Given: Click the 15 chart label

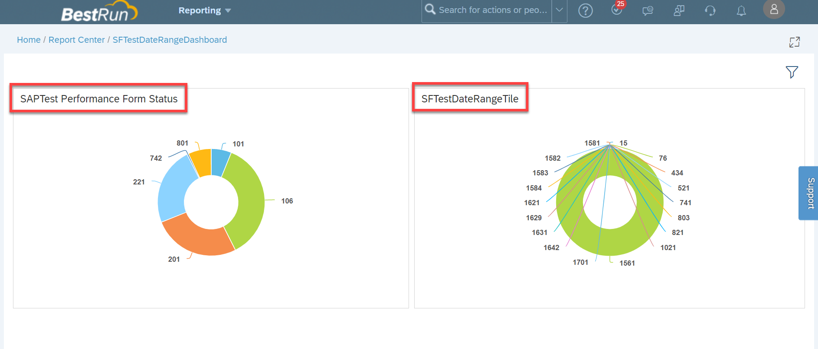Looking at the screenshot, I should (623, 143).
